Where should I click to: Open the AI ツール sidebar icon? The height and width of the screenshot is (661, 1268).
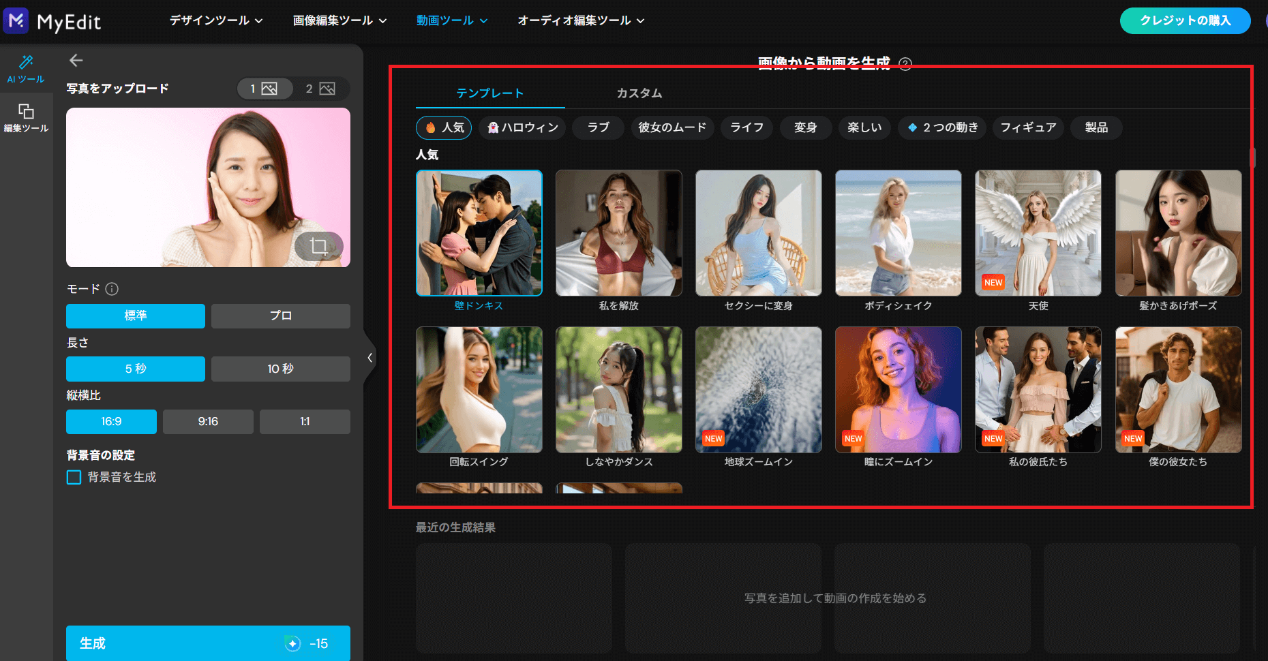click(26, 69)
